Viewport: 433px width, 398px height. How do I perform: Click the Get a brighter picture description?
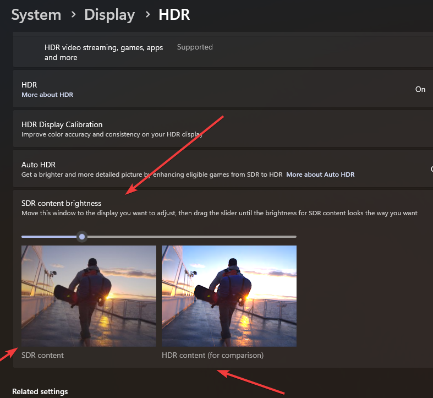click(x=152, y=175)
